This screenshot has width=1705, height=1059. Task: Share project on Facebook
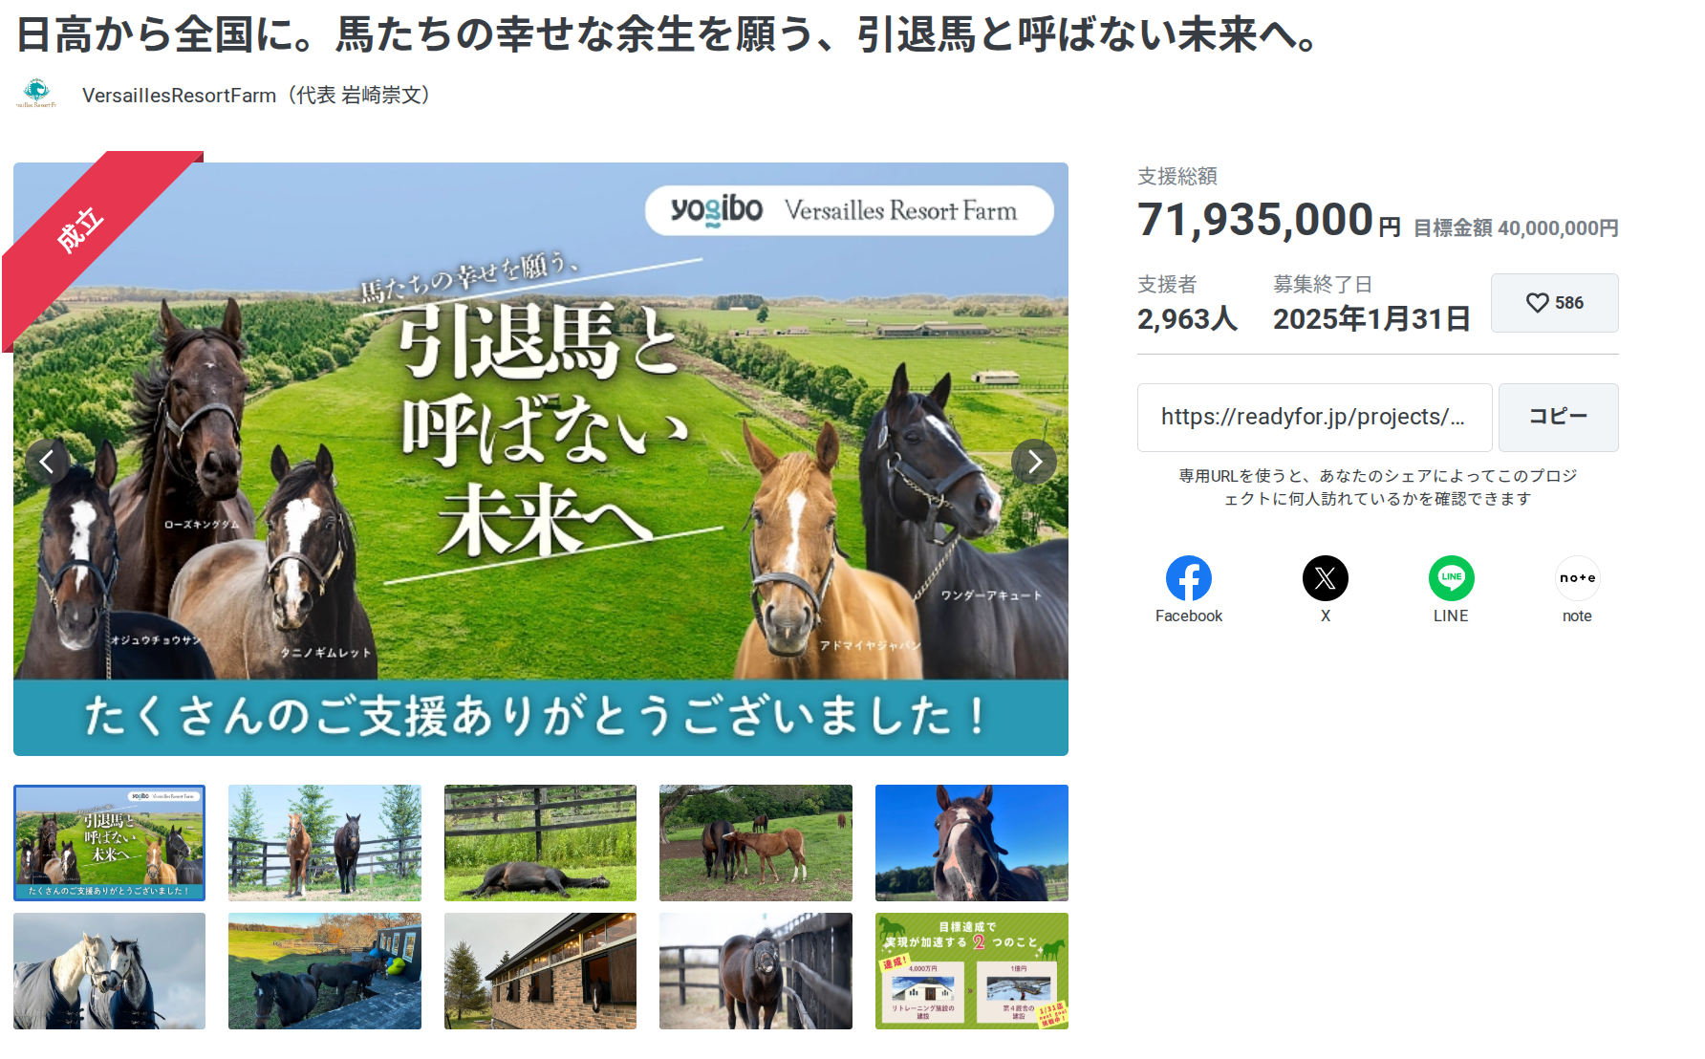[1189, 590]
